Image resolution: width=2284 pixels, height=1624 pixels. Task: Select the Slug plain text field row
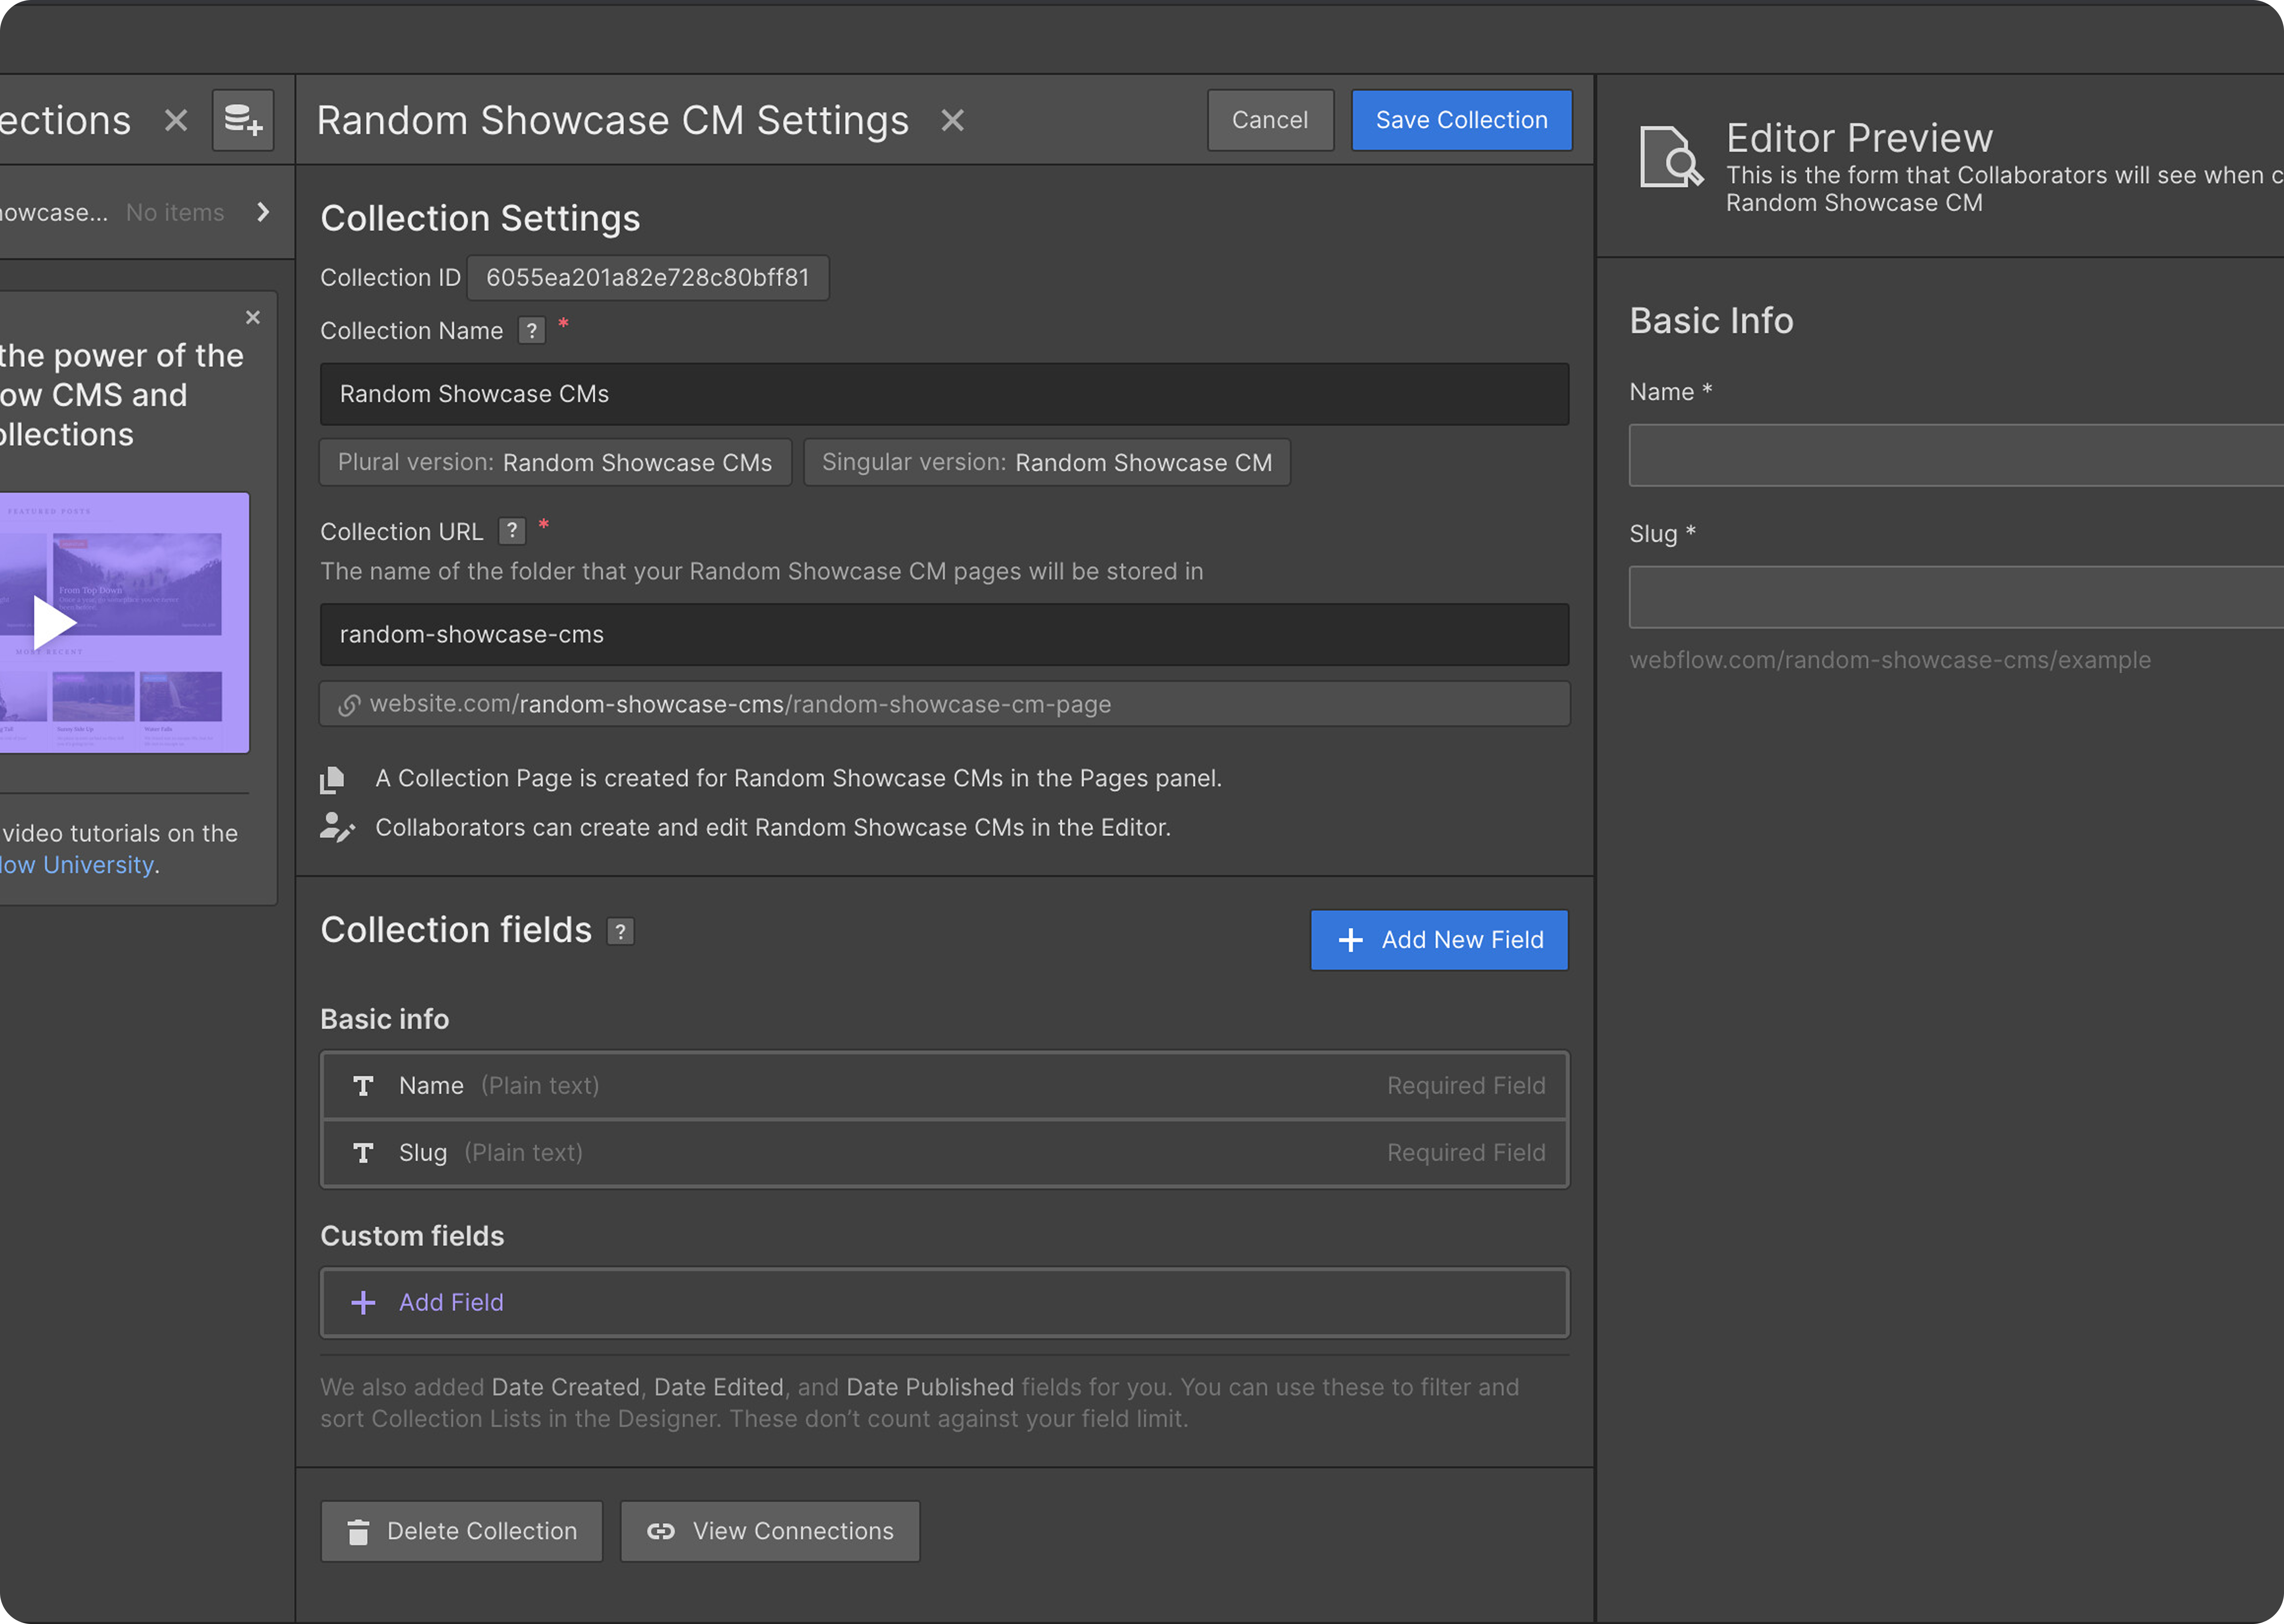click(944, 1152)
